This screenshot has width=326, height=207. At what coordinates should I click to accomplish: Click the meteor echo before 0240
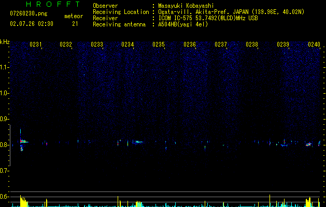[x=309, y=144]
